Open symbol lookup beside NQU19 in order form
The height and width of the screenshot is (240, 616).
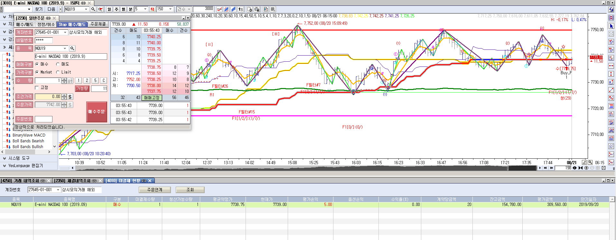(x=72, y=49)
